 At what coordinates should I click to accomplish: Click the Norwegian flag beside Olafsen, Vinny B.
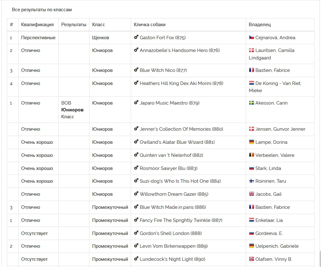(251, 259)
